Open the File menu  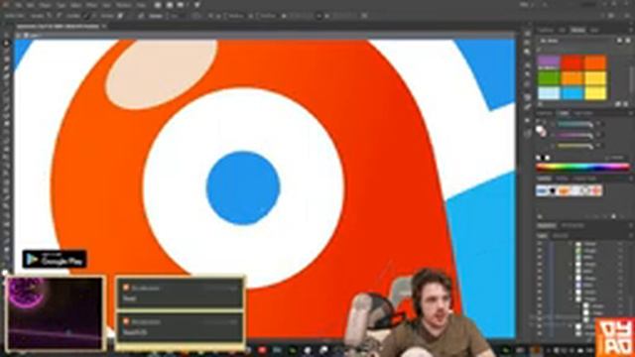18,6
